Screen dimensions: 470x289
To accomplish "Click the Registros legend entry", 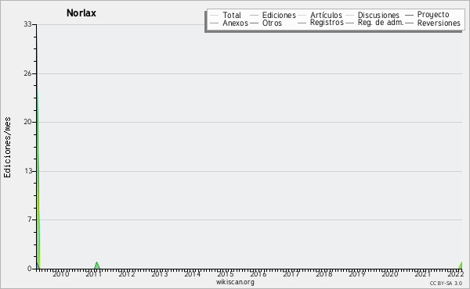I will (320, 23).
